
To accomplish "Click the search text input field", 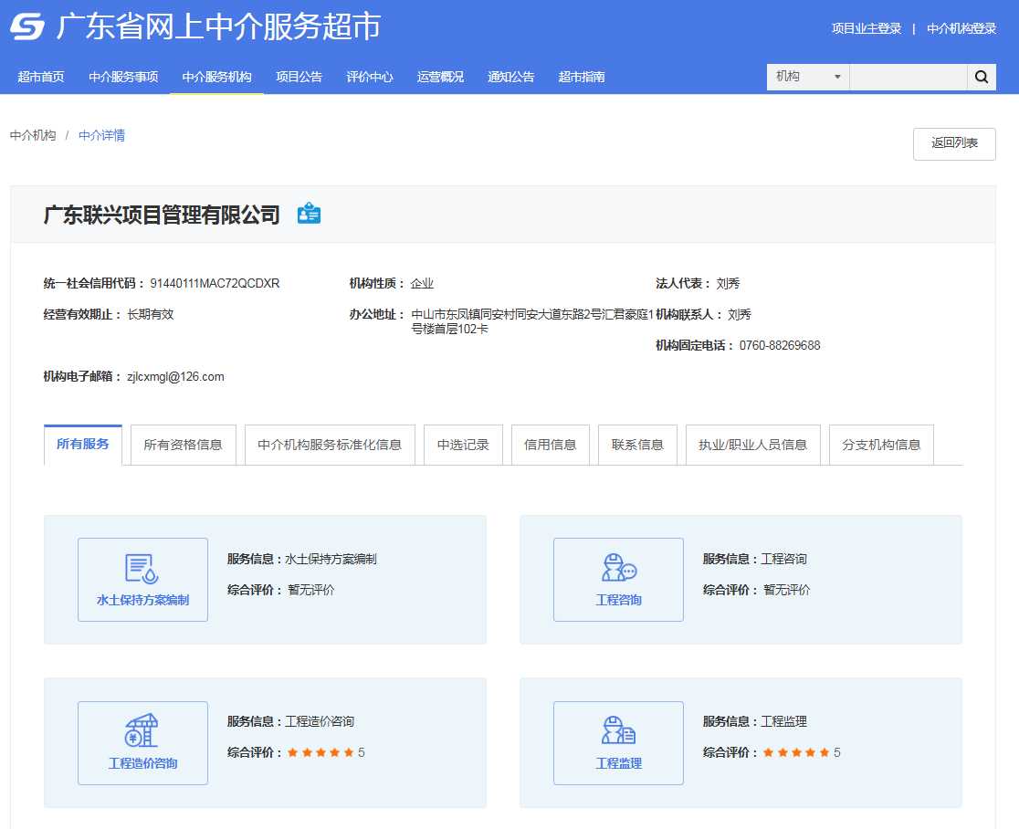I will (x=908, y=78).
